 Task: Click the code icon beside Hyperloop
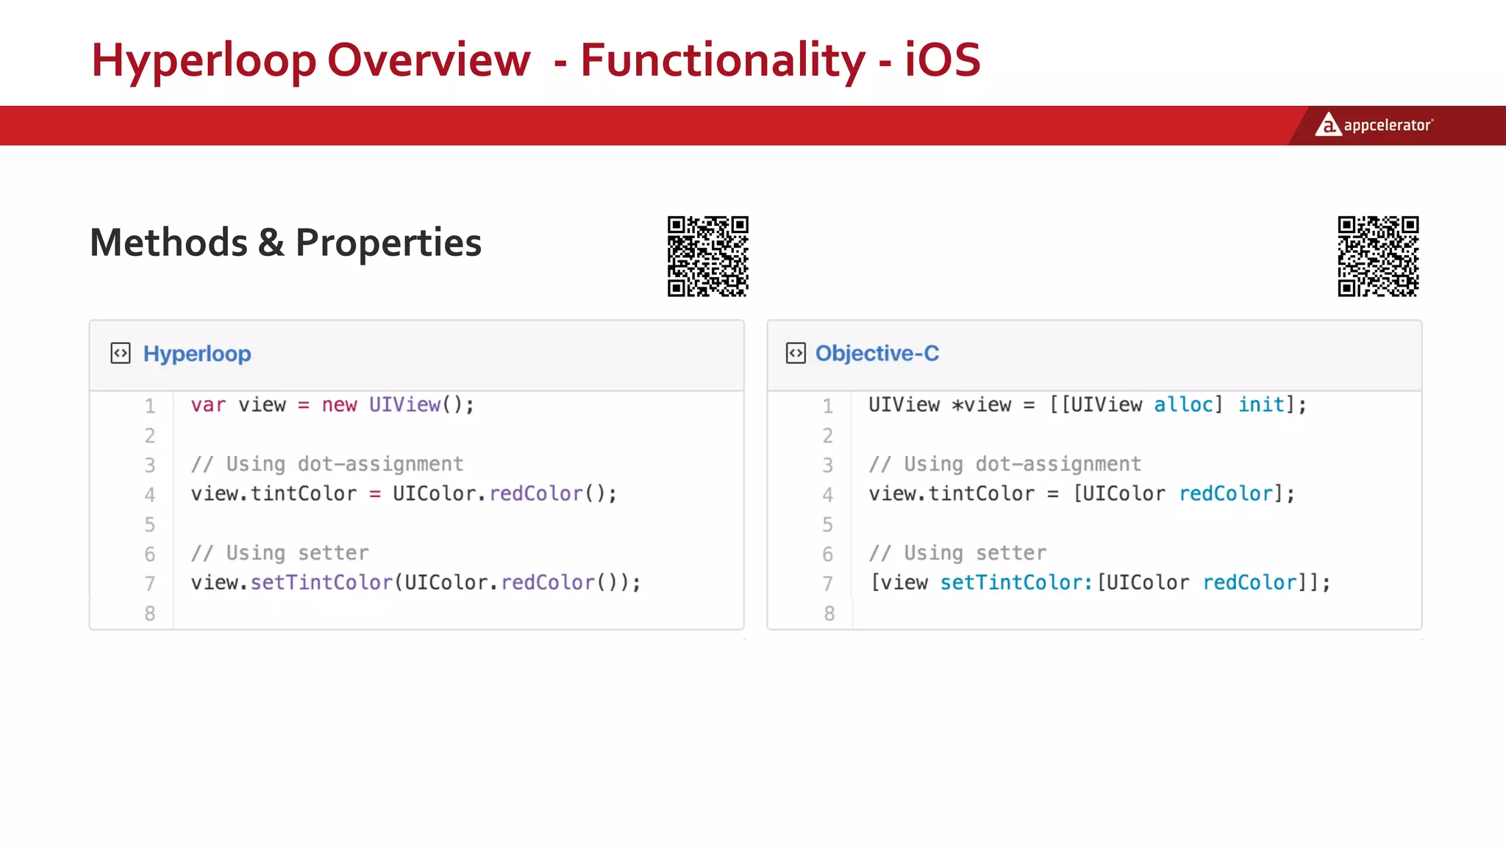pos(121,354)
